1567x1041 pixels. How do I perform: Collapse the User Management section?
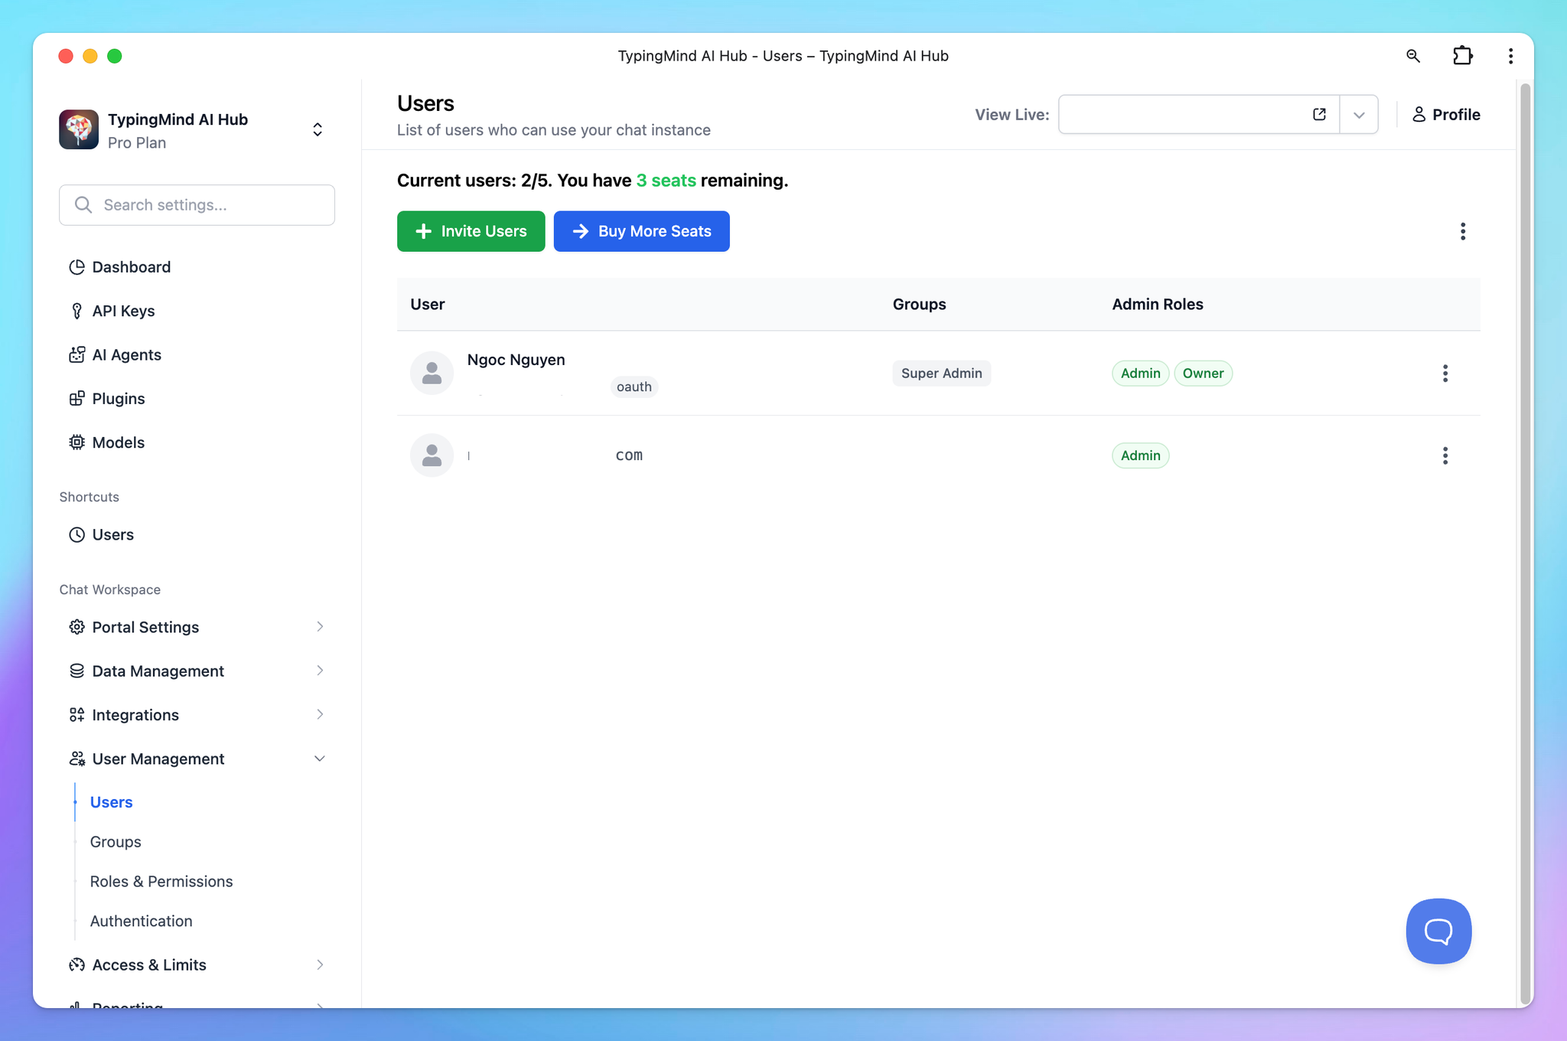(x=320, y=759)
